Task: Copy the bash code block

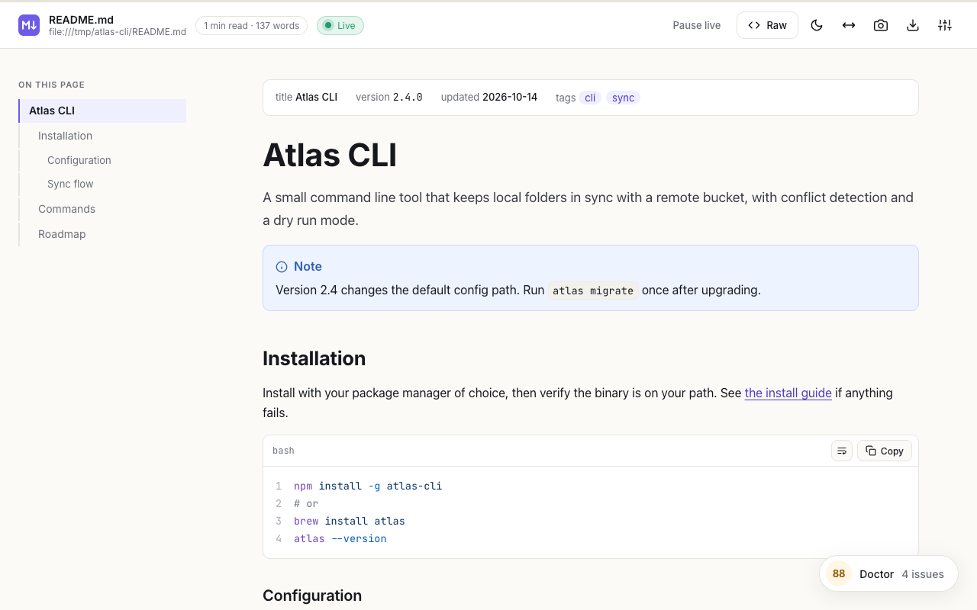Action: pos(885,451)
